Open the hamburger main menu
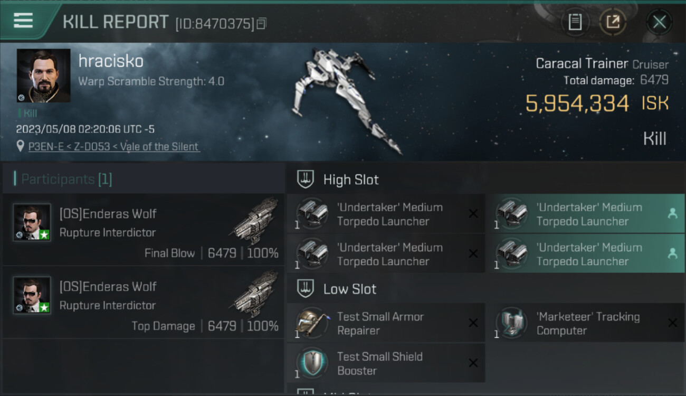The height and width of the screenshot is (396, 686). (23, 21)
